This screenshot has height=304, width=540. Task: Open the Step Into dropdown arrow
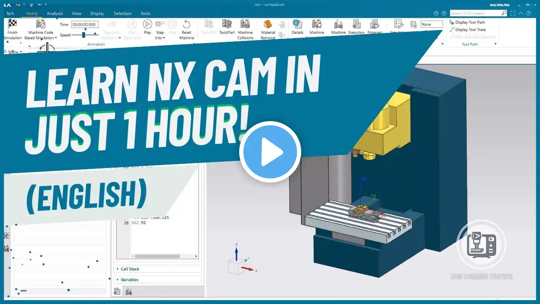point(164,38)
